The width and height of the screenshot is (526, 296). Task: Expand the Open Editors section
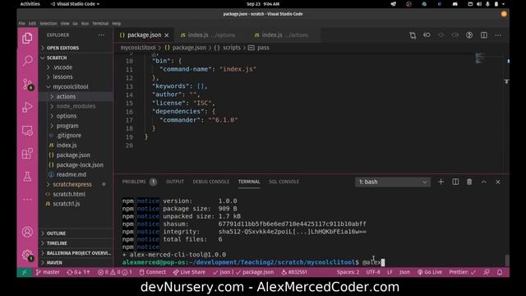point(62,48)
